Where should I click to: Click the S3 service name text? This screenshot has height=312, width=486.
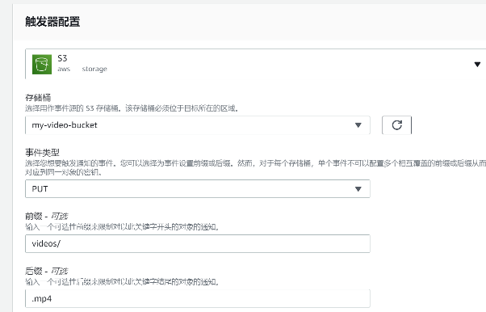point(62,58)
